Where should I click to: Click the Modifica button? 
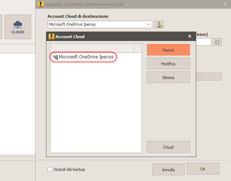(168, 63)
